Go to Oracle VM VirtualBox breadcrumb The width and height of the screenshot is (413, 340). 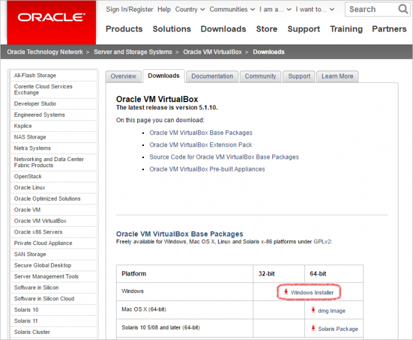[x=213, y=52]
